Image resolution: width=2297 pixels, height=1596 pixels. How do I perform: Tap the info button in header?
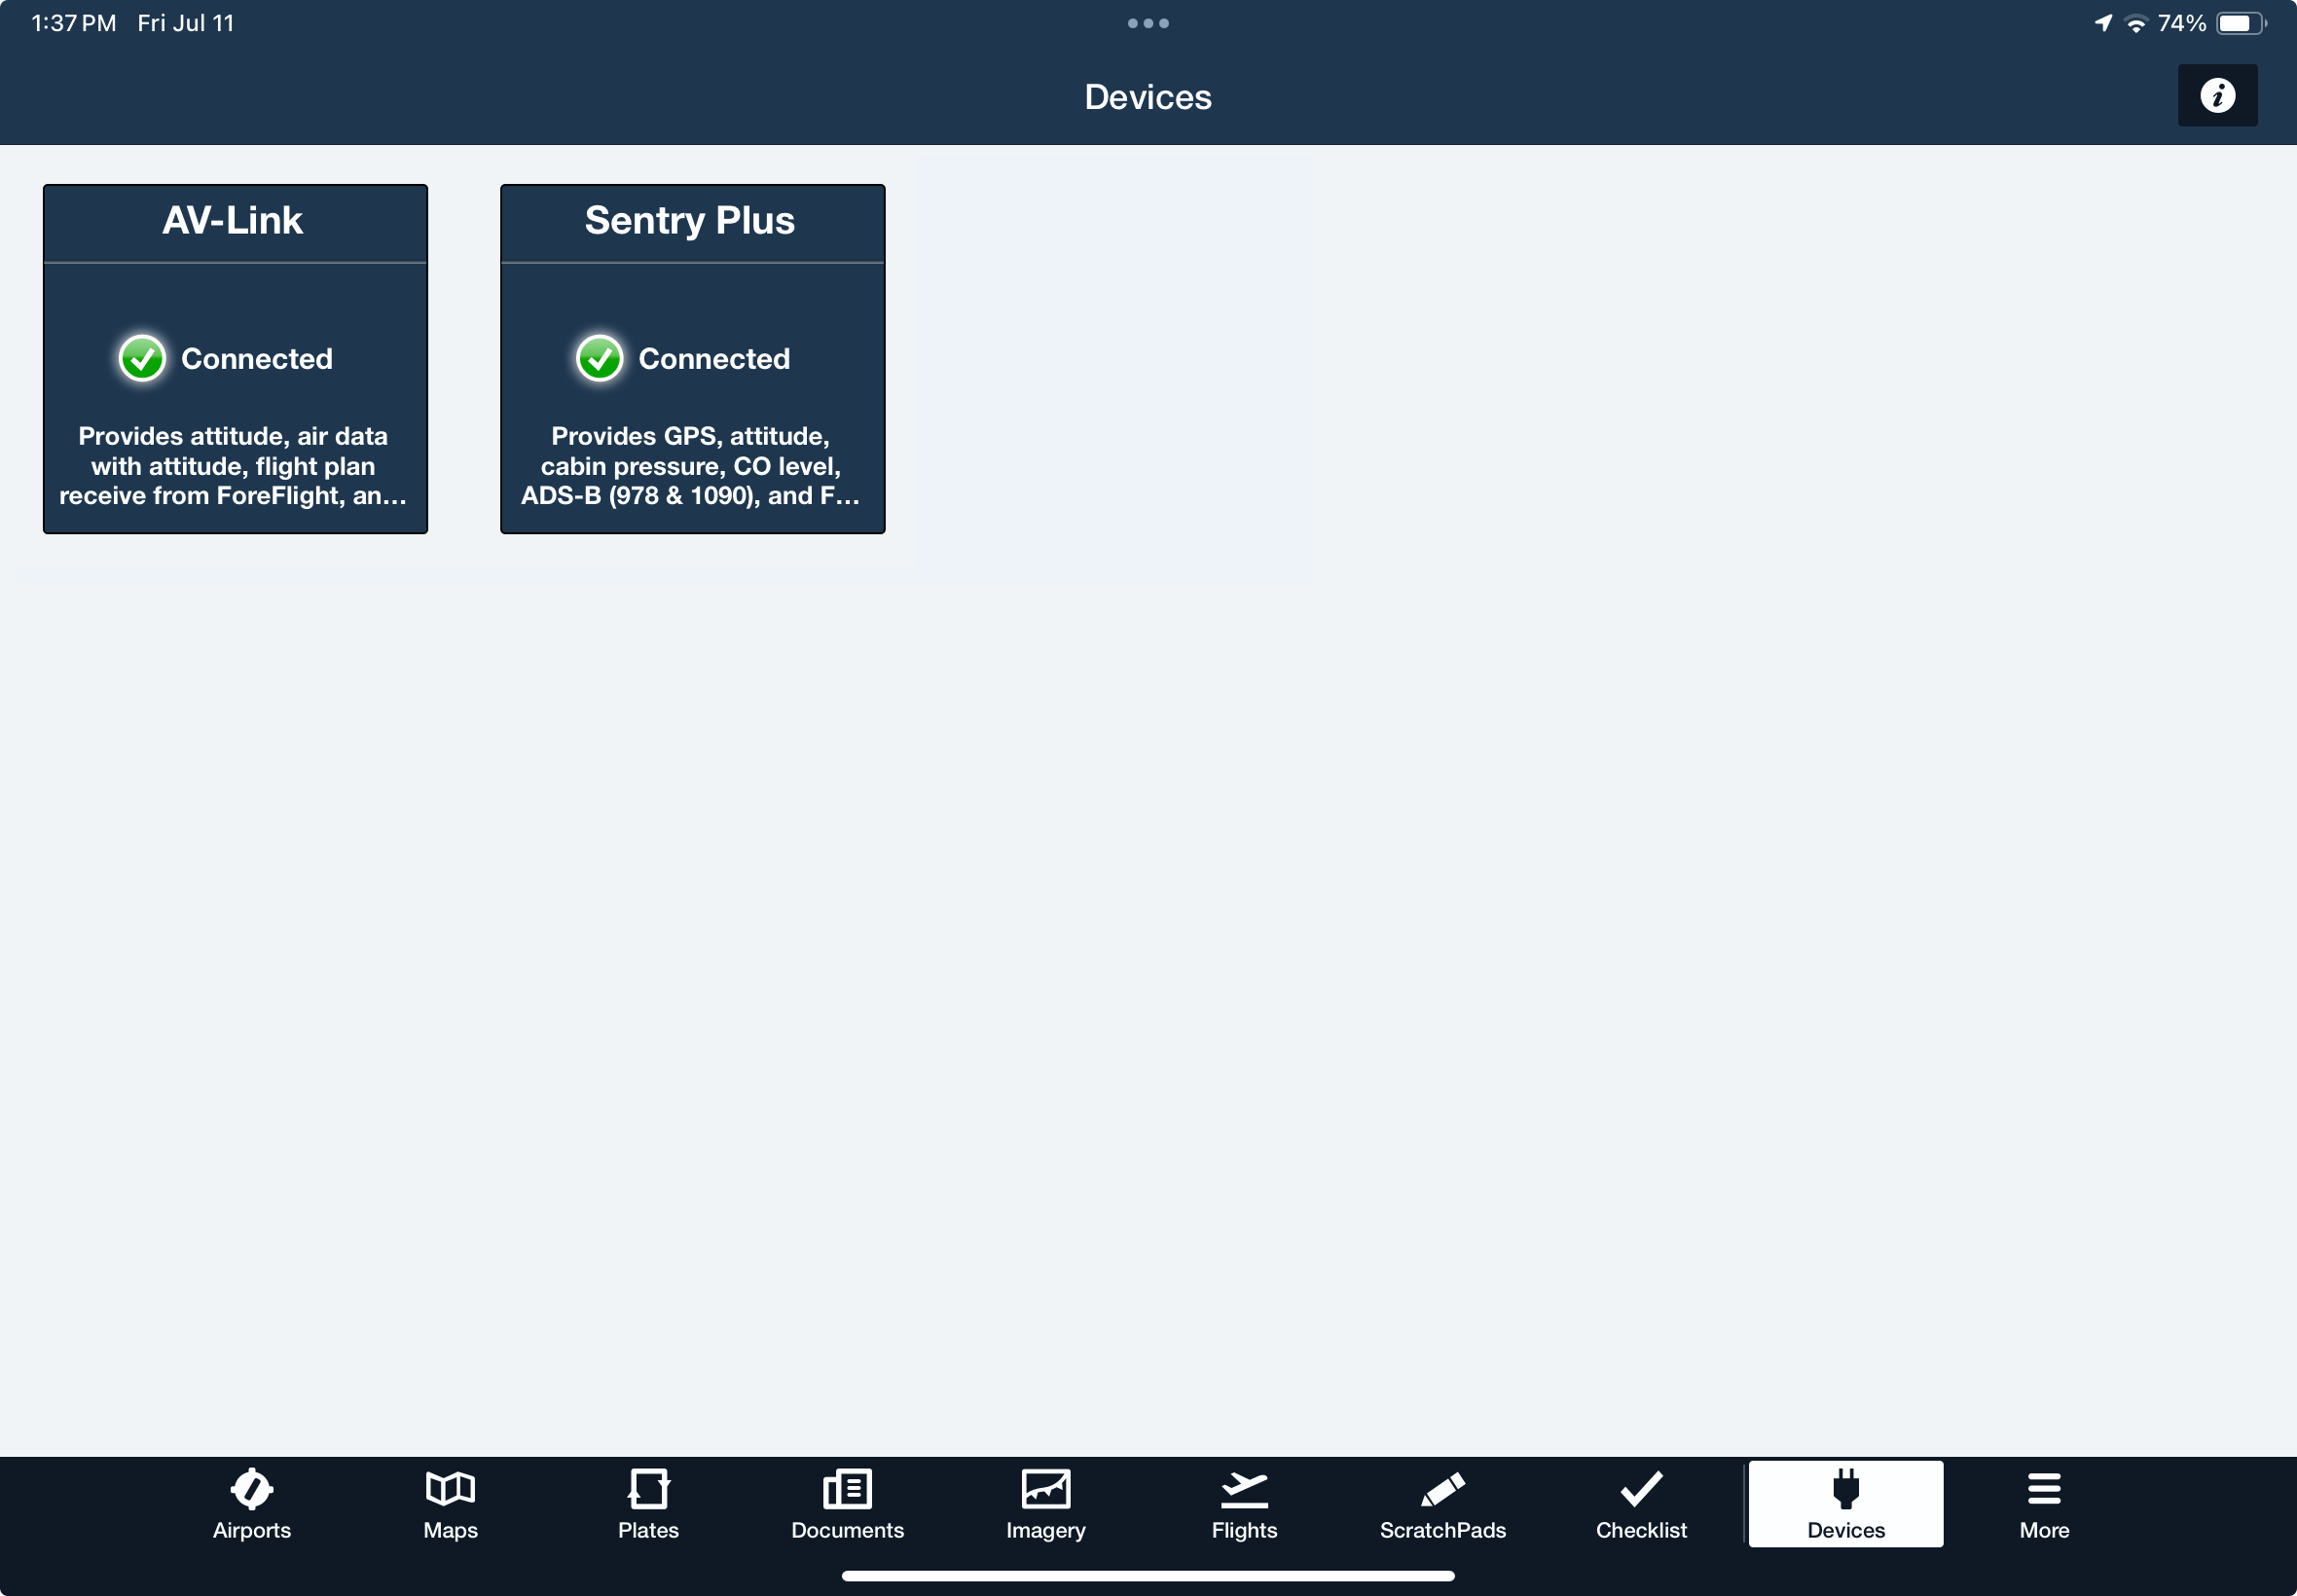point(2217,96)
